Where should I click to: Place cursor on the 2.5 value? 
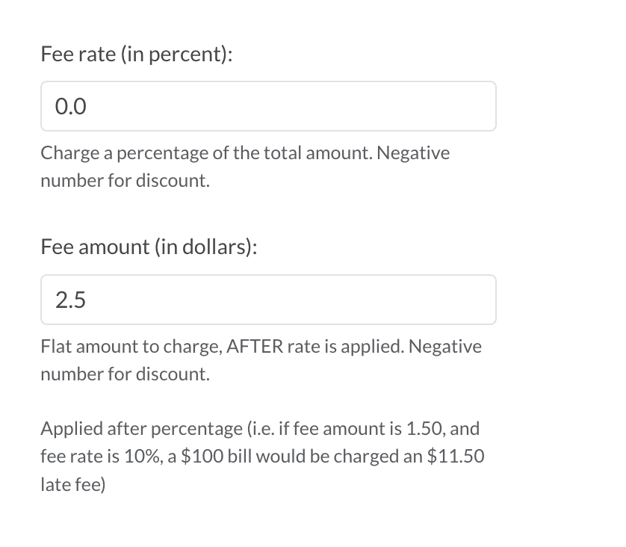point(70,300)
